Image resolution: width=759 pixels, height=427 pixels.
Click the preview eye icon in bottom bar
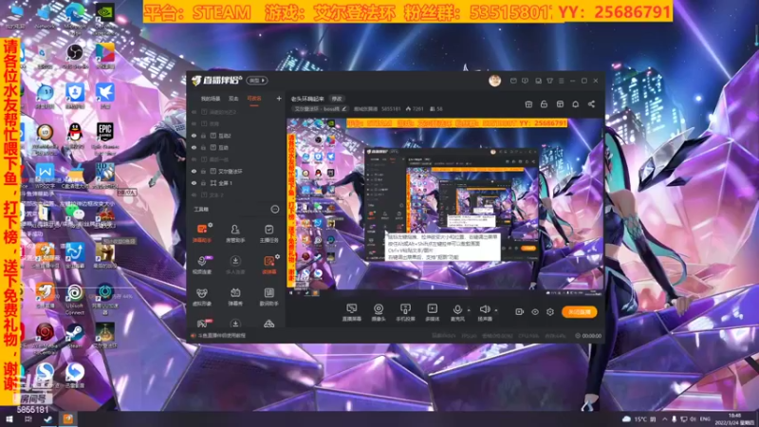click(x=535, y=312)
